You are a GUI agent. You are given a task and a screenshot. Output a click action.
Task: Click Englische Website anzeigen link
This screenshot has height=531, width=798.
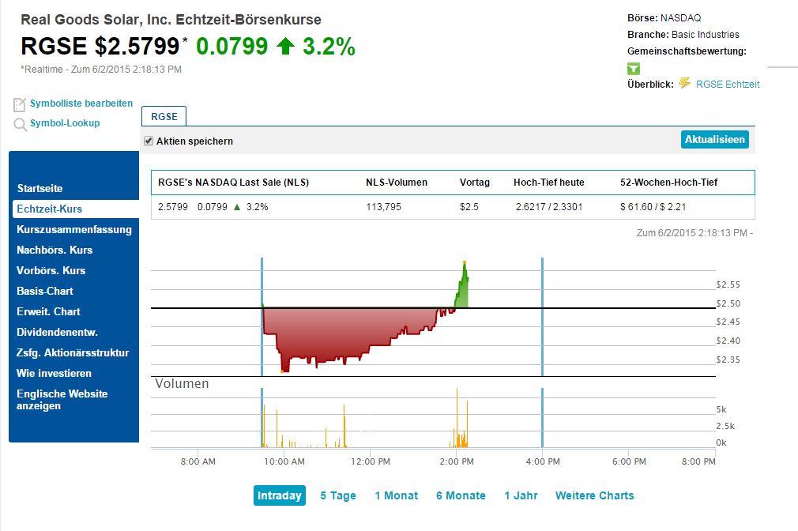click(x=62, y=400)
